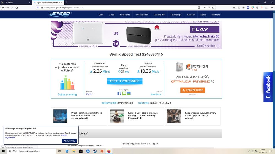Open Newsy section
The height and width of the screenshot is (154, 275).
[203, 15]
